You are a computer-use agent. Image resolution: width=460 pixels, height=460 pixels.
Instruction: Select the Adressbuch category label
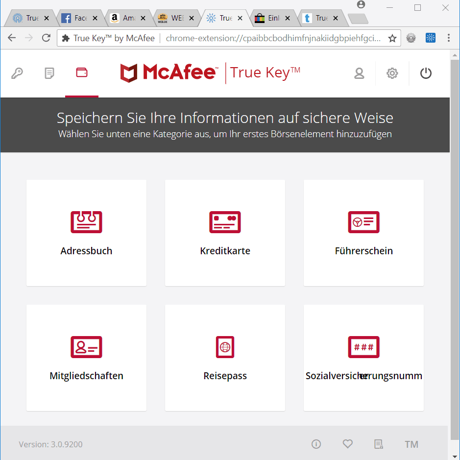[x=86, y=251]
